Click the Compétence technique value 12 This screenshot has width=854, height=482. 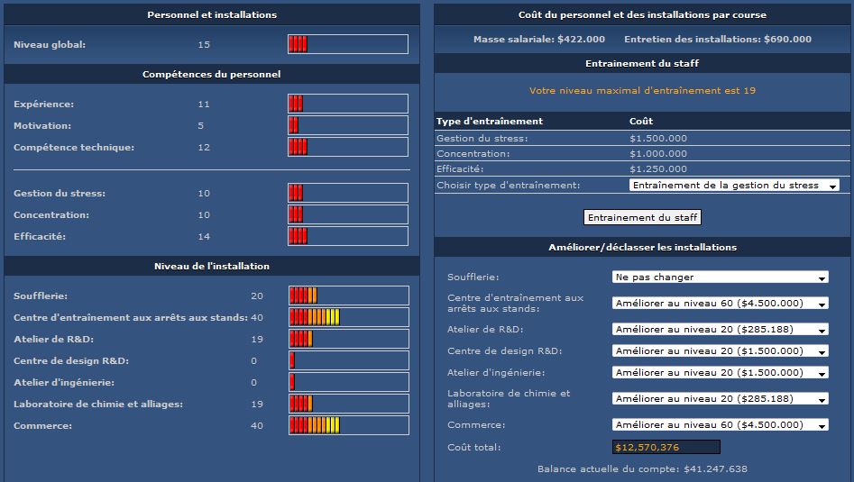(204, 148)
